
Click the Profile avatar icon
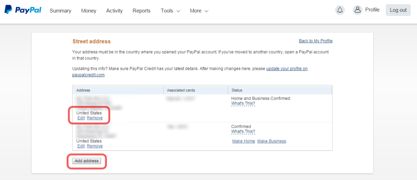click(358, 10)
